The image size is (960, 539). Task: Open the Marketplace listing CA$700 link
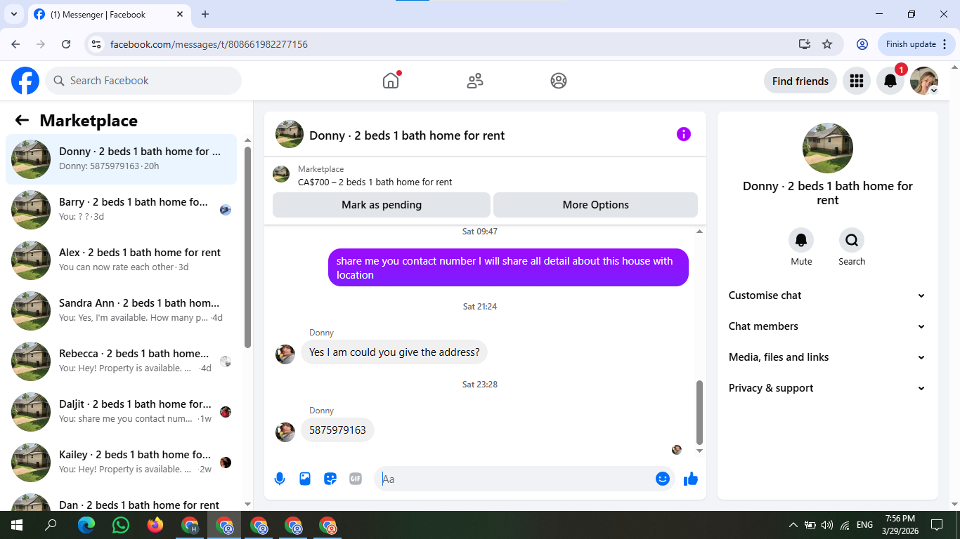[x=375, y=182]
